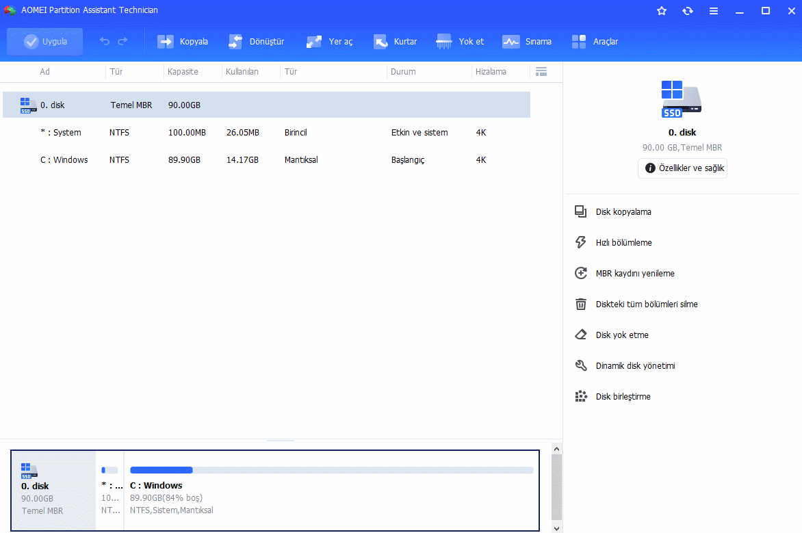Click the refresh icon in title bar
The height and width of the screenshot is (533, 802).
(688, 11)
